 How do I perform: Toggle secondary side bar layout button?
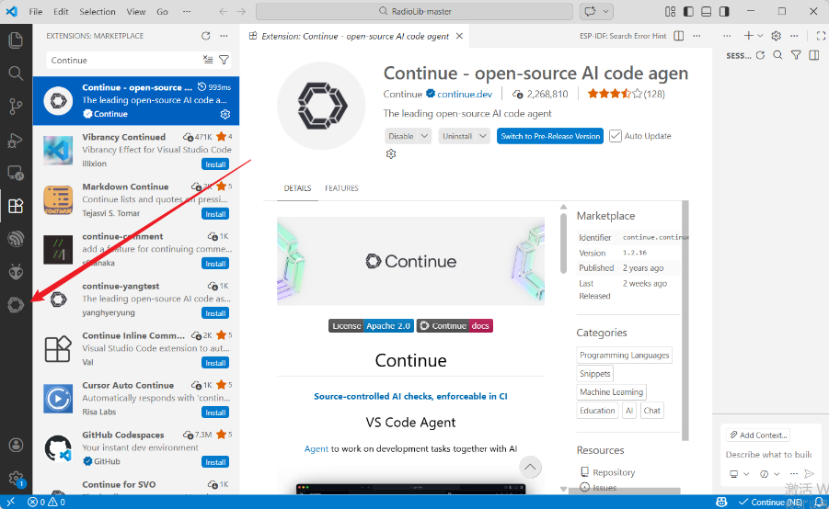[724, 11]
